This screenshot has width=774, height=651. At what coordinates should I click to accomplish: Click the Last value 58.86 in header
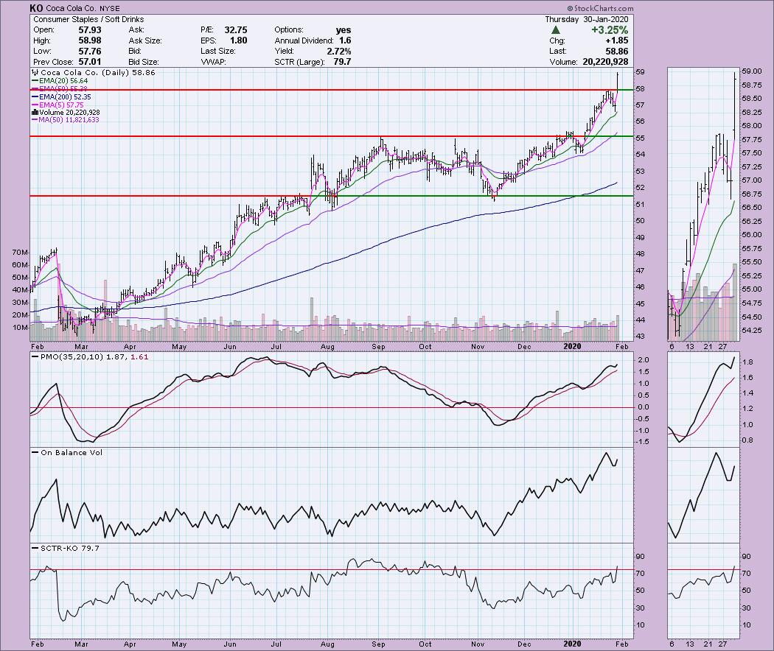click(x=617, y=52)
